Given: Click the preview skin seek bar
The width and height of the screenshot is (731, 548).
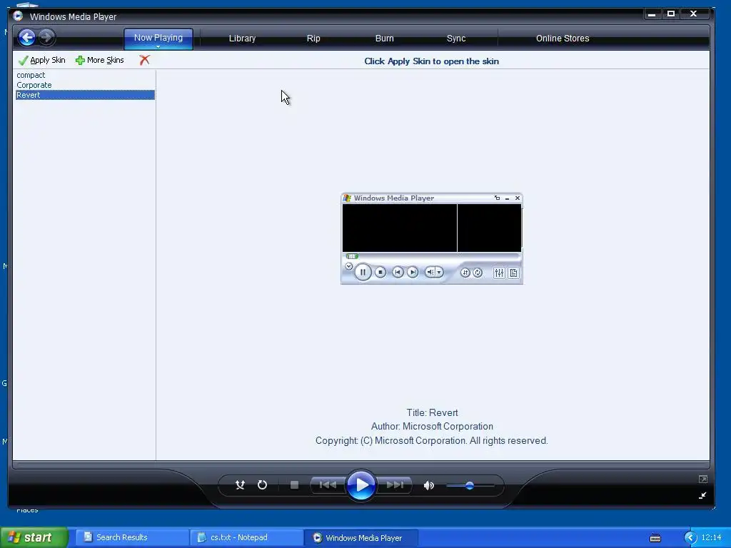Looking at the screenshot, I should pos(432,256).
